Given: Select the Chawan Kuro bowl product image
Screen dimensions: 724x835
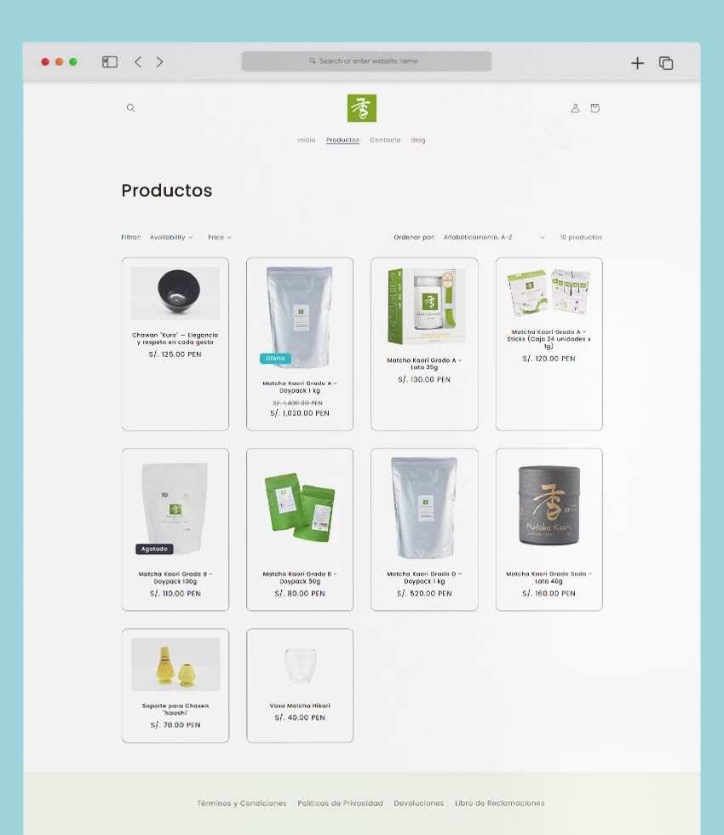Looking at the screenshot, I should point(175,293).
